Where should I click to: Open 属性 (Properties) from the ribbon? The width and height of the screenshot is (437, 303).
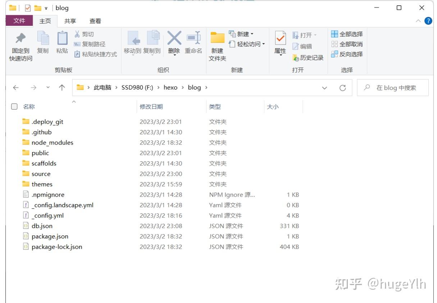[x=279, y=43]
